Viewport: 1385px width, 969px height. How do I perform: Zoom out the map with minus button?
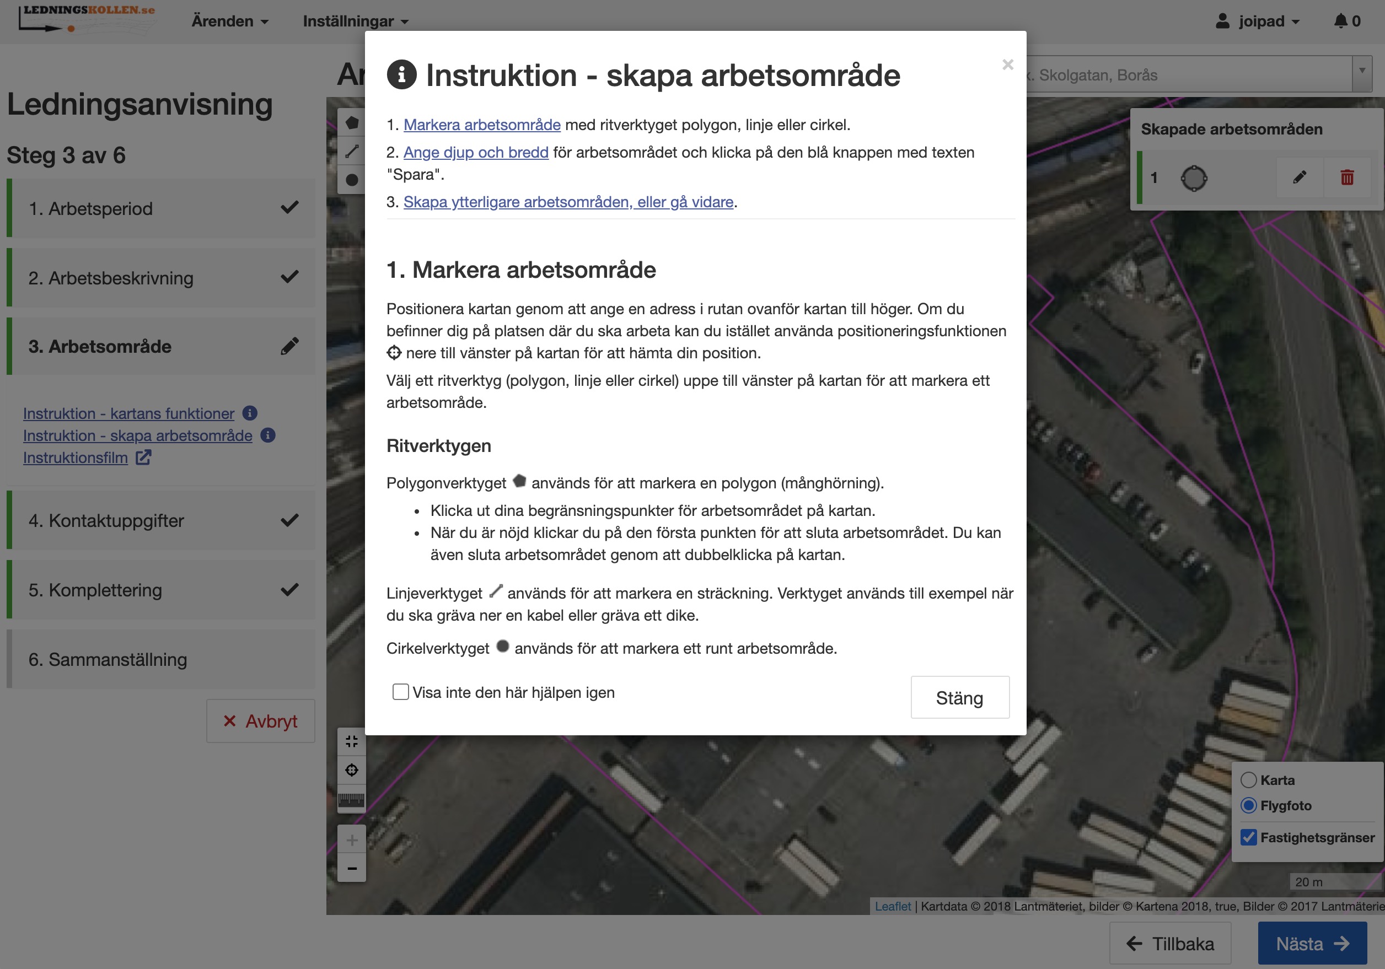(352, 868)
